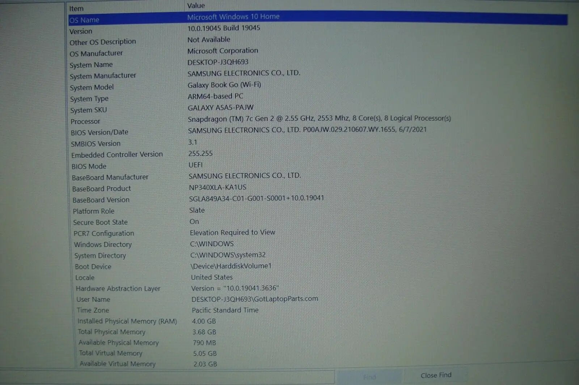This screenshot has height=385, width=579.
Task: Click the value UEFI
Action: 195,165
